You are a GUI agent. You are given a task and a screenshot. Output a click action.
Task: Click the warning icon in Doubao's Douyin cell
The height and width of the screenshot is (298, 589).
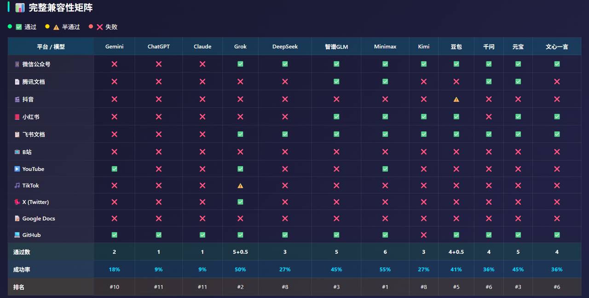[x=456, y=99]
